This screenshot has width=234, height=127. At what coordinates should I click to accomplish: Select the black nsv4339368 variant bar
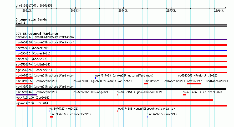(121, 89)
